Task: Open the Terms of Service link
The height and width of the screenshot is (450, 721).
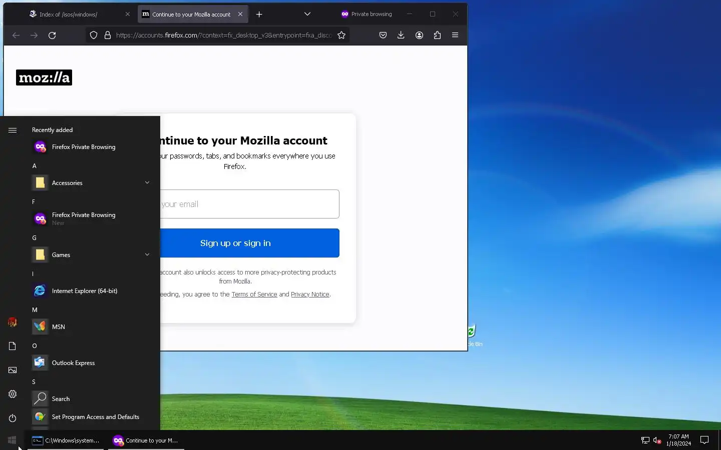Action: pos(254,294)
